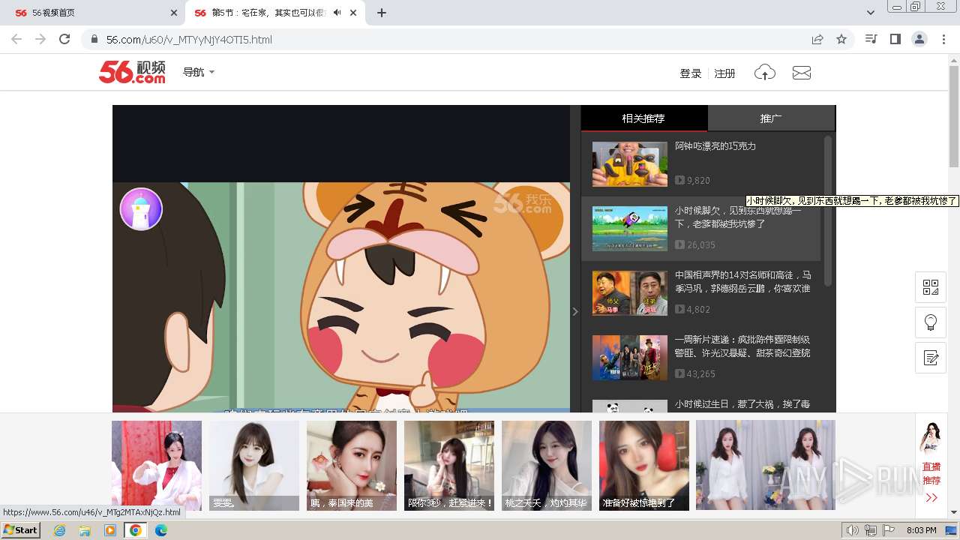Open the 小时候脚欠 video thumbnail

tap(630, 229)
